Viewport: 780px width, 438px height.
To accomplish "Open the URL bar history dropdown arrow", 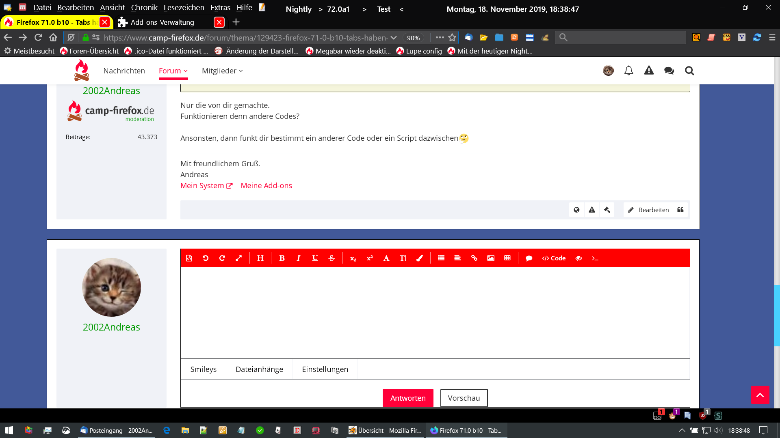I will [393, 38].
